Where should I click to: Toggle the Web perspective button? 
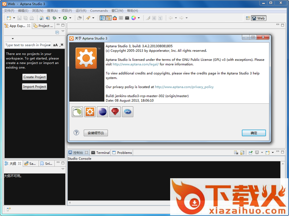tap(258, 18)
